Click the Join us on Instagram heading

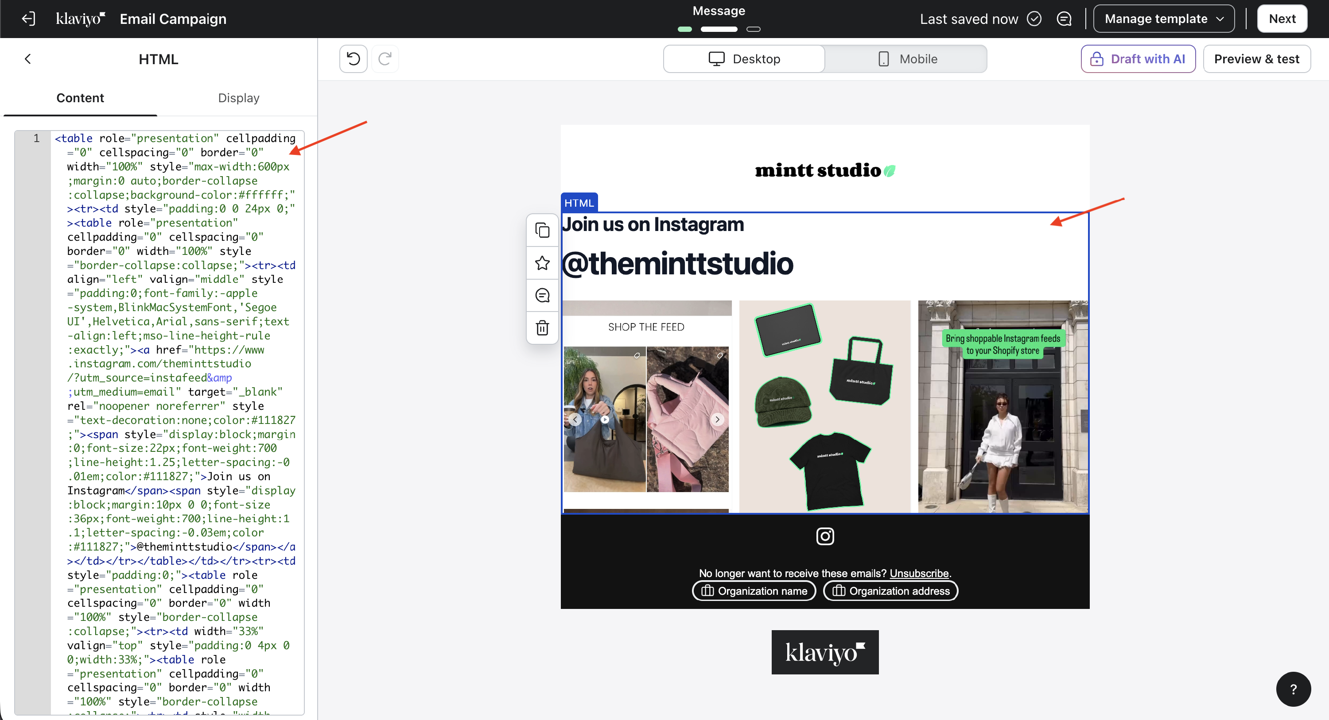(x=653, y=225)
